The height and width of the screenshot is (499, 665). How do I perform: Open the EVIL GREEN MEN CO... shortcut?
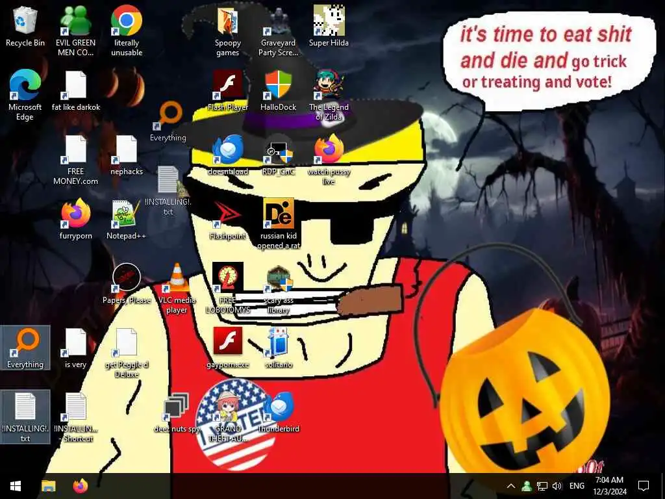(75, 31)
